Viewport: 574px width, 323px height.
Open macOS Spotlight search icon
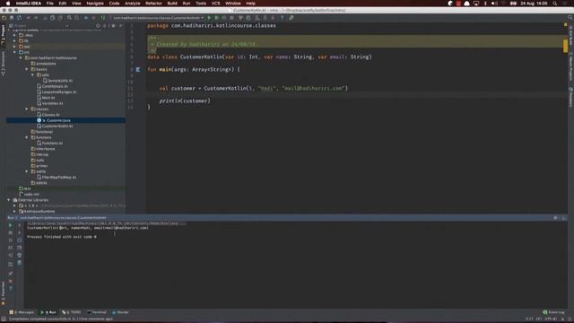click(555, 4)
